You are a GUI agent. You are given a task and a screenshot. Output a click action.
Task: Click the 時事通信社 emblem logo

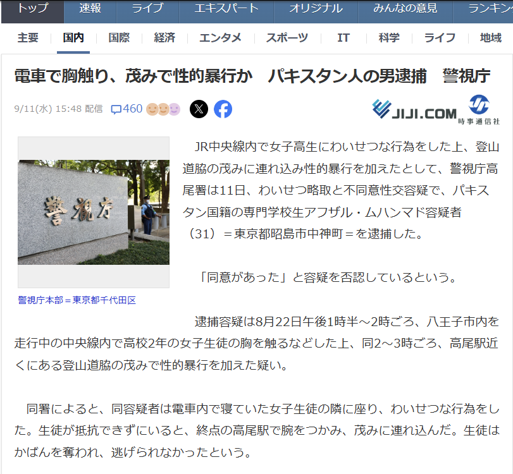[479, 109]
